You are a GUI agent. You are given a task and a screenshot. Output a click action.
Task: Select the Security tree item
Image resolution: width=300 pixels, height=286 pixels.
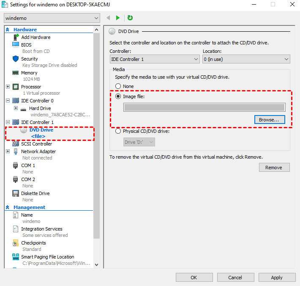[30, 59]
